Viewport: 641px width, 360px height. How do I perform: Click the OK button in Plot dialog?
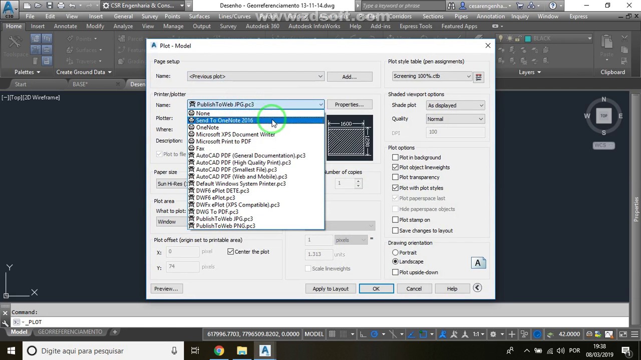point(376,288)
